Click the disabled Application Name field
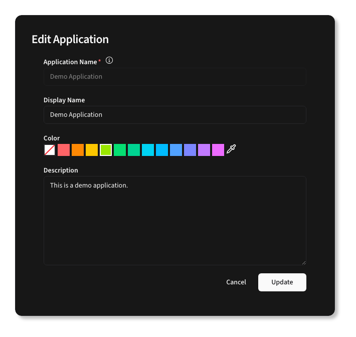This screenshot has height=337, width=356. [x=174, y=77]
